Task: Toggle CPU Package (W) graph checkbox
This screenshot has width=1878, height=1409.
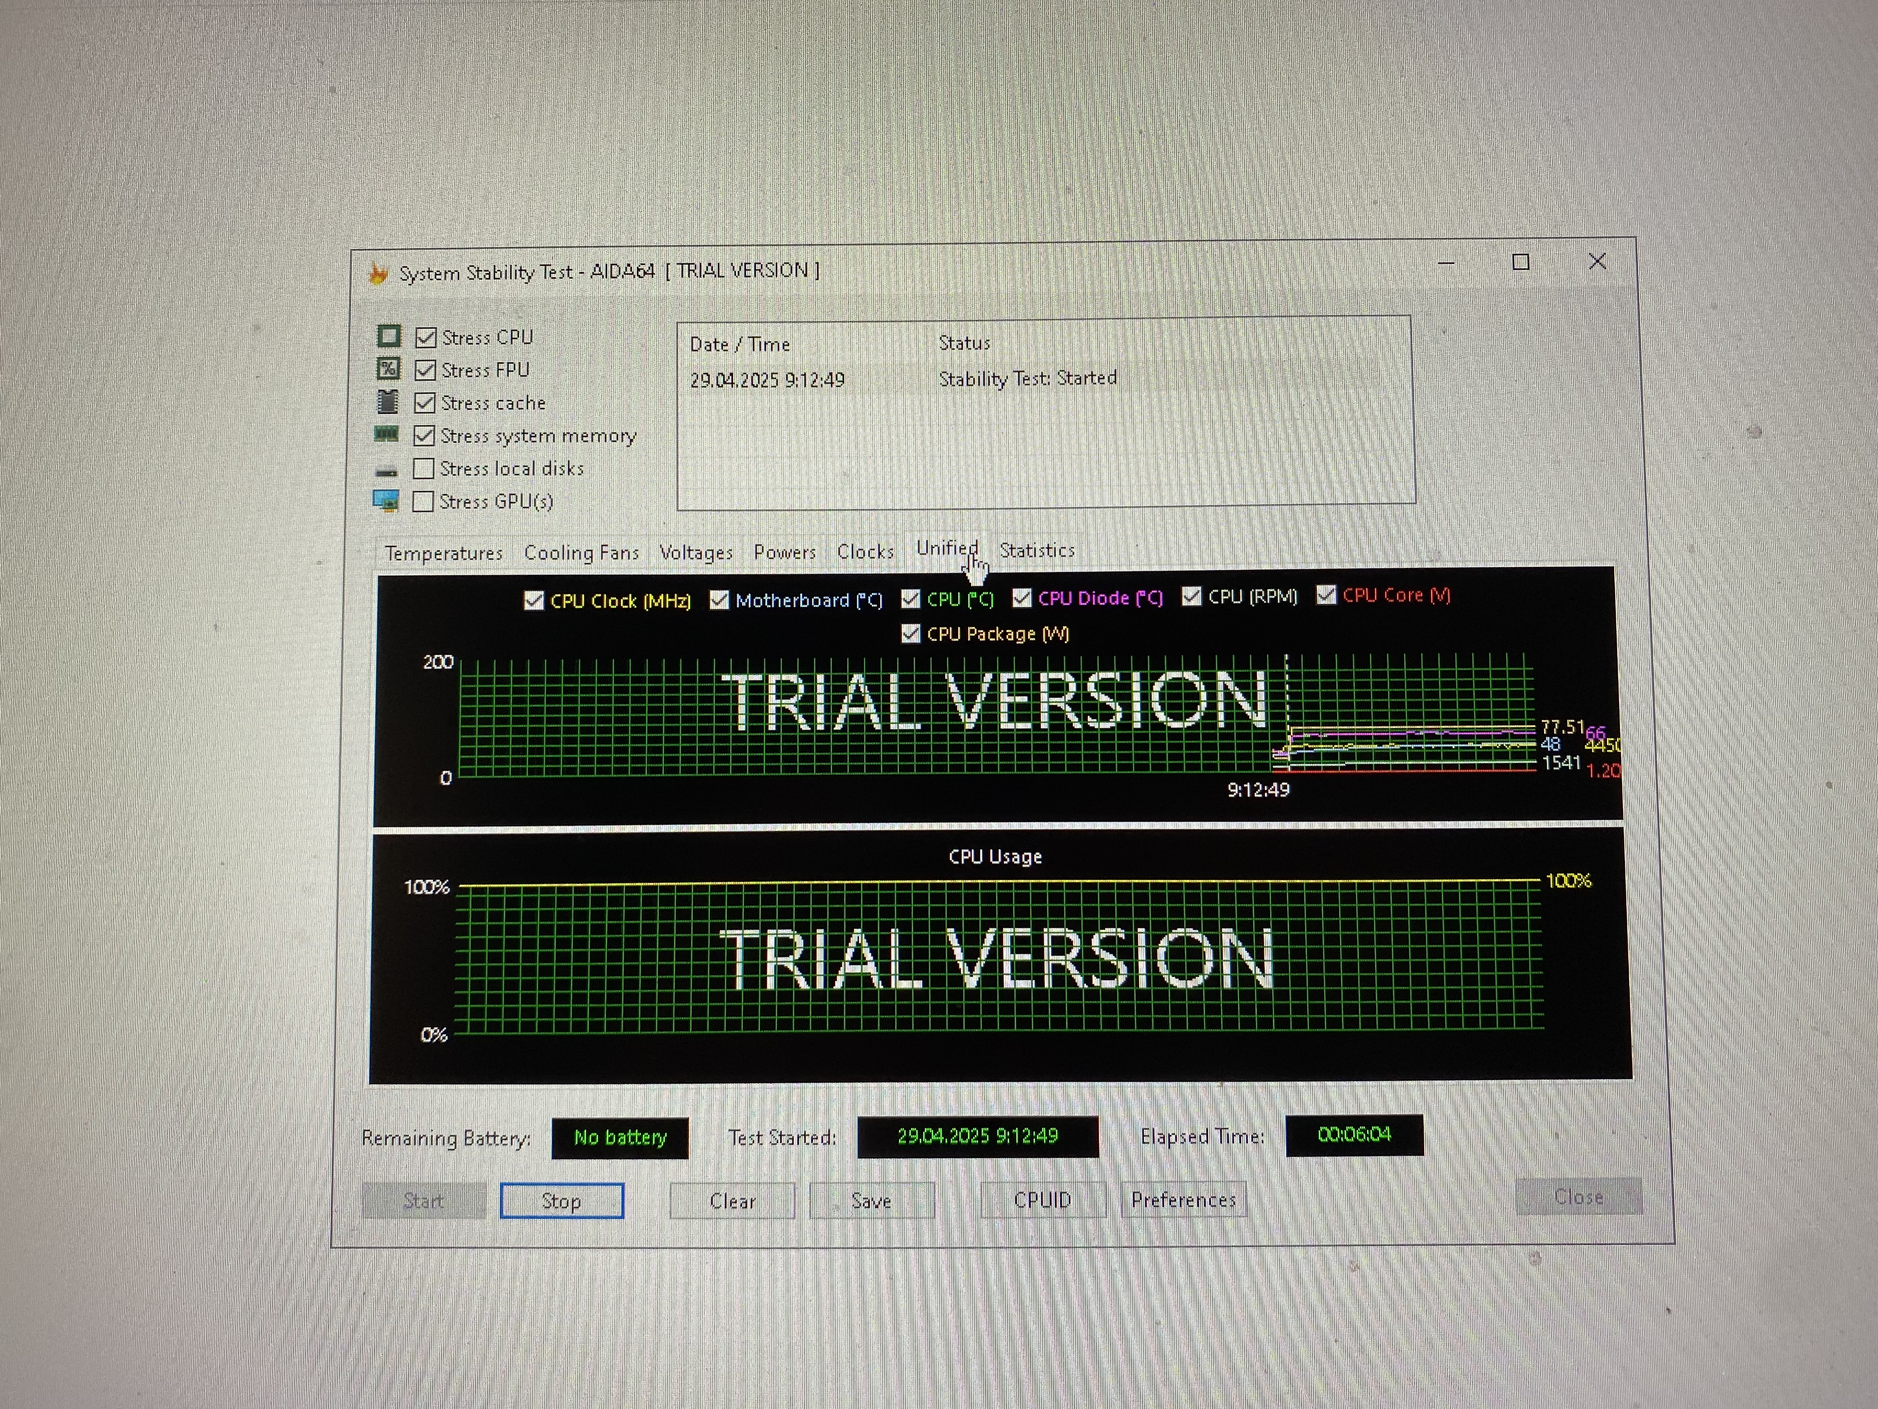Action: [910, 634]
